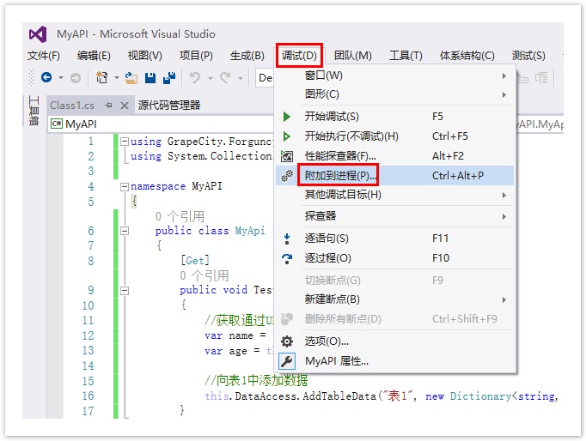Open the Navigate Backward dropdown arrow
Screen dimensions: 586x441
coord(60,78)
